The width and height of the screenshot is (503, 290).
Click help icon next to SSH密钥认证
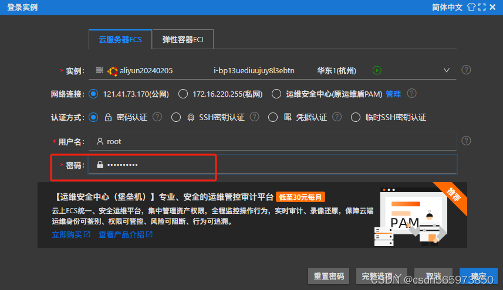(254, 117)
